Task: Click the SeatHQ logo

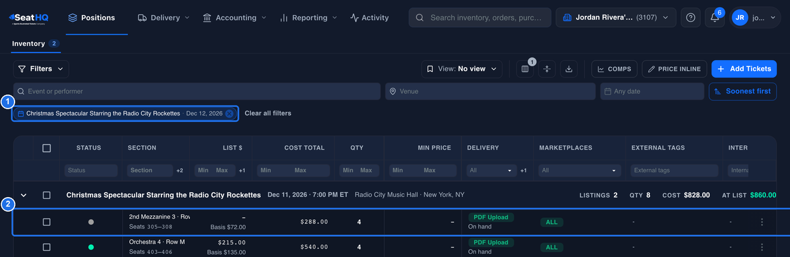Action: tap(28, 18)
